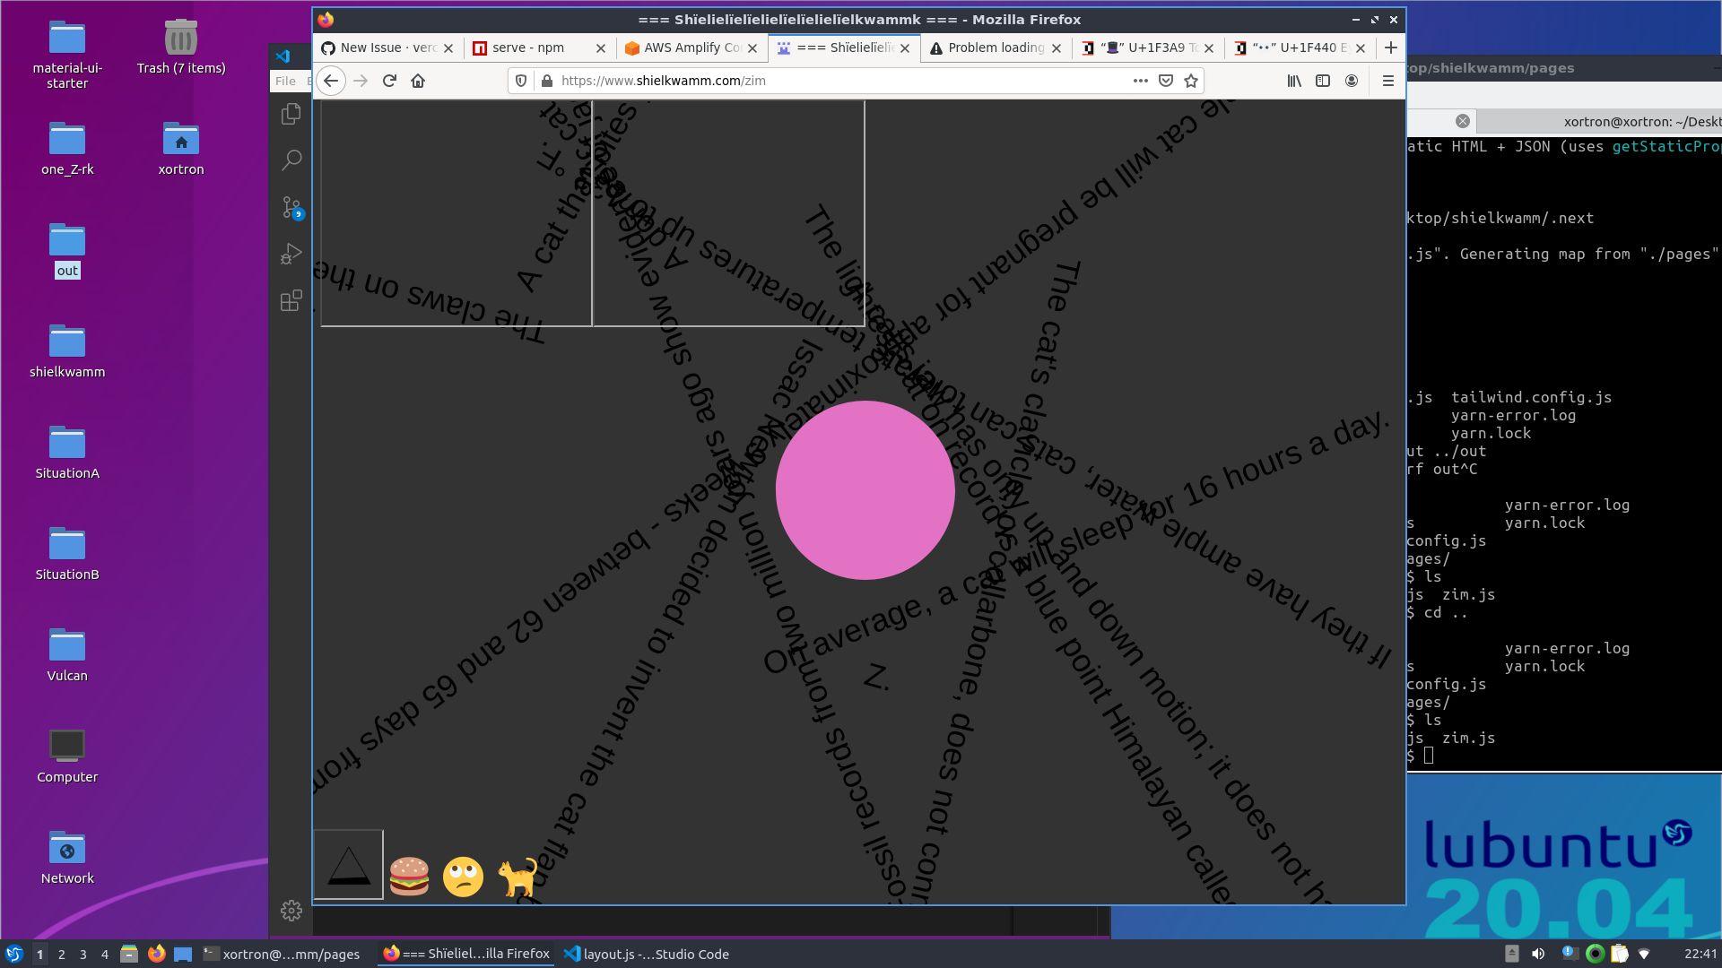Open the Firefox home page

coord(418,81)
